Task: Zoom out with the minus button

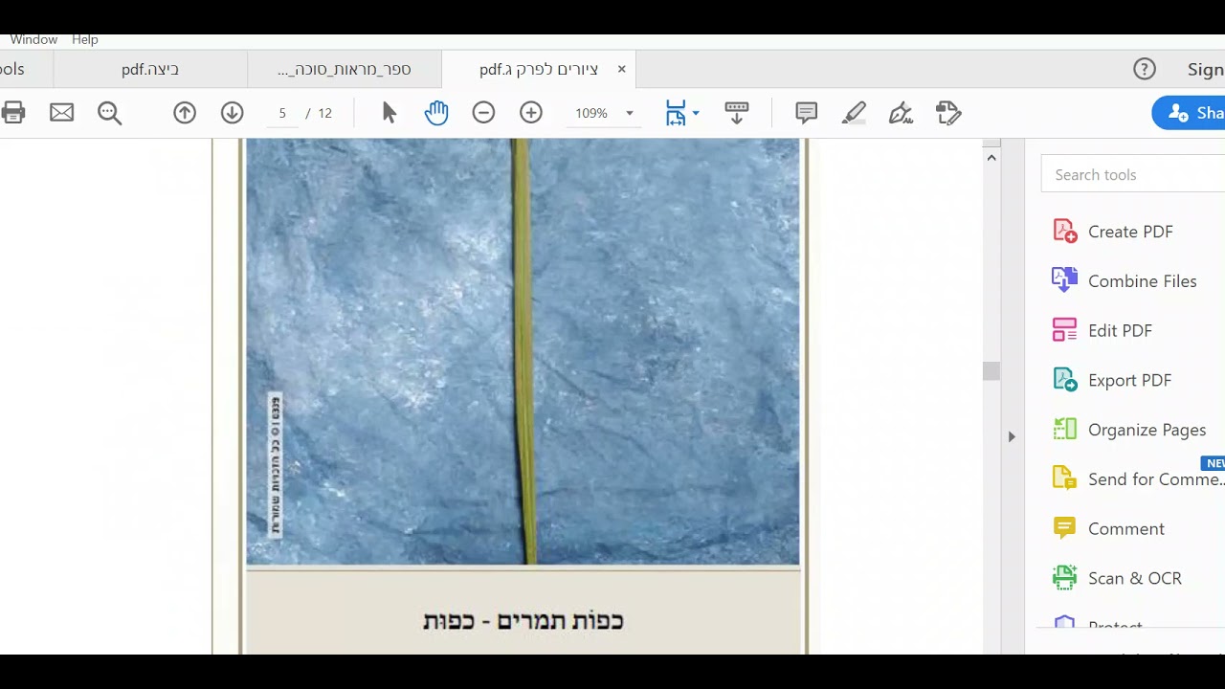Action: coord(483,113)
